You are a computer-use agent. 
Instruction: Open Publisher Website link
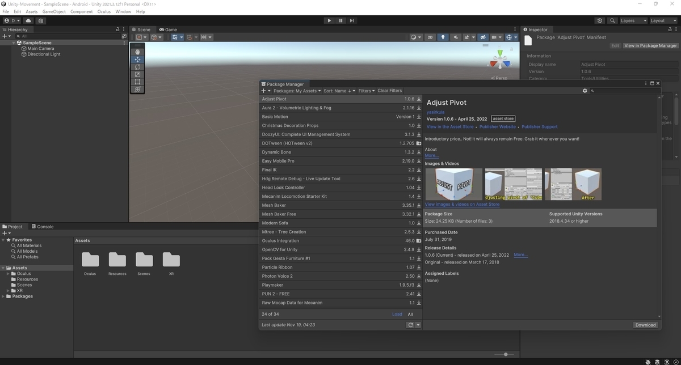point(498,127)
